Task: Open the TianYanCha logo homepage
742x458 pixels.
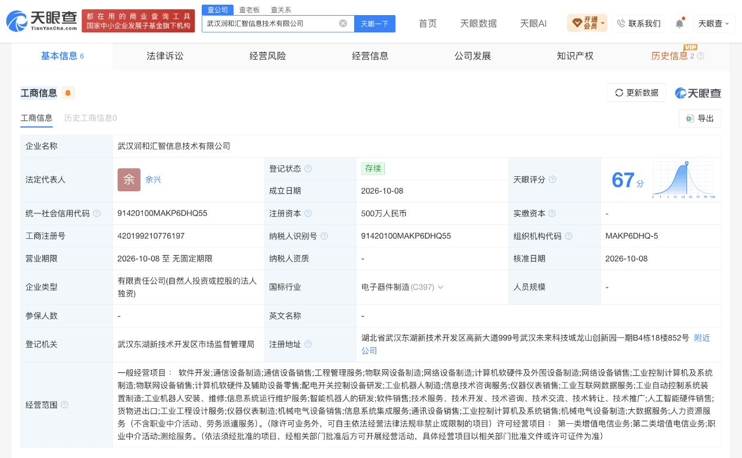Action: pyautogui.click(x=42, y=21)
